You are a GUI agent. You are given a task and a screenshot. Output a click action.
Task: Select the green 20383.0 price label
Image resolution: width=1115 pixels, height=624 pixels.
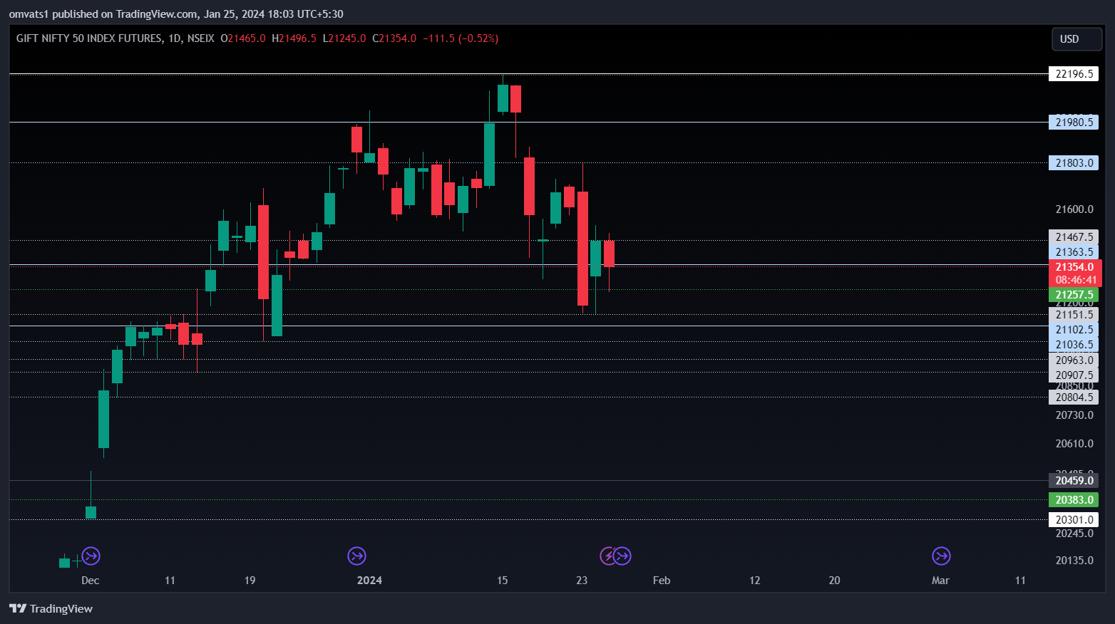click(x=1074, y=500)
